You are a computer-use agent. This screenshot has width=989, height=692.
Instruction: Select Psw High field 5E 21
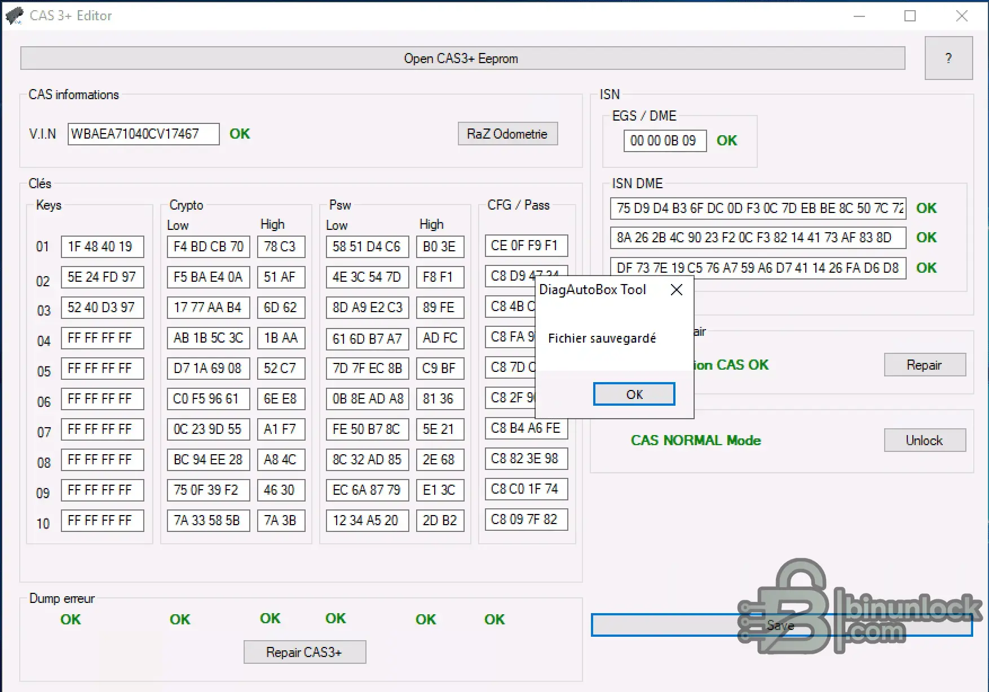point(440,429)
